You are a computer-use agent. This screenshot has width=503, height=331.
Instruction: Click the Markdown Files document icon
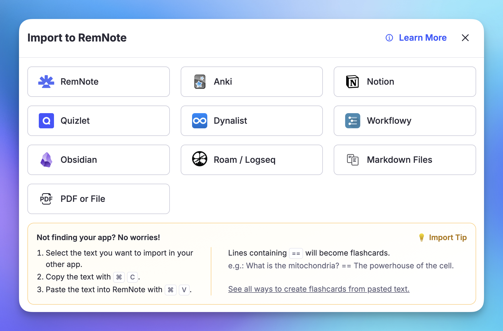[x=352, y=160]
